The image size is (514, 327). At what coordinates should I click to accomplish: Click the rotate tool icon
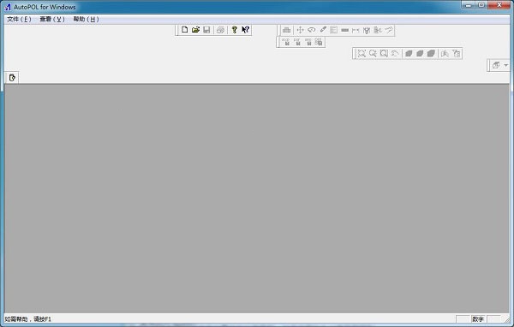(x=312, y=30)
